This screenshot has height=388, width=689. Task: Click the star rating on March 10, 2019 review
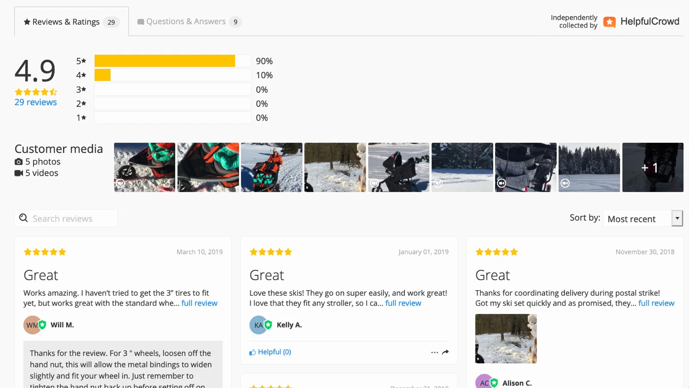(45, 252)
